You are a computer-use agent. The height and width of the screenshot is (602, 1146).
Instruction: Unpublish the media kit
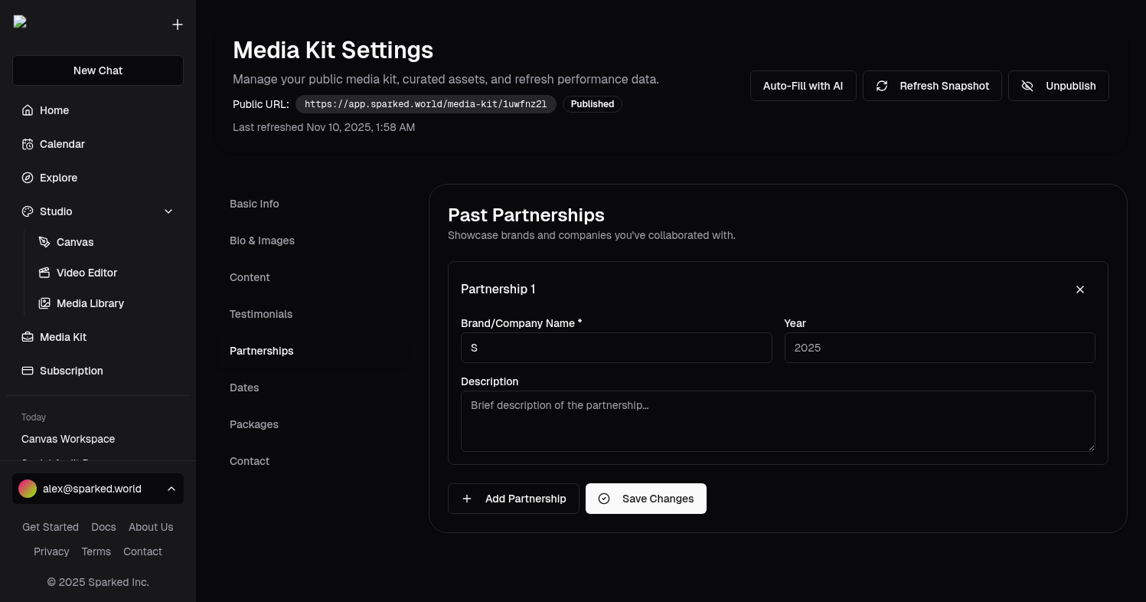pos(1059,86)
